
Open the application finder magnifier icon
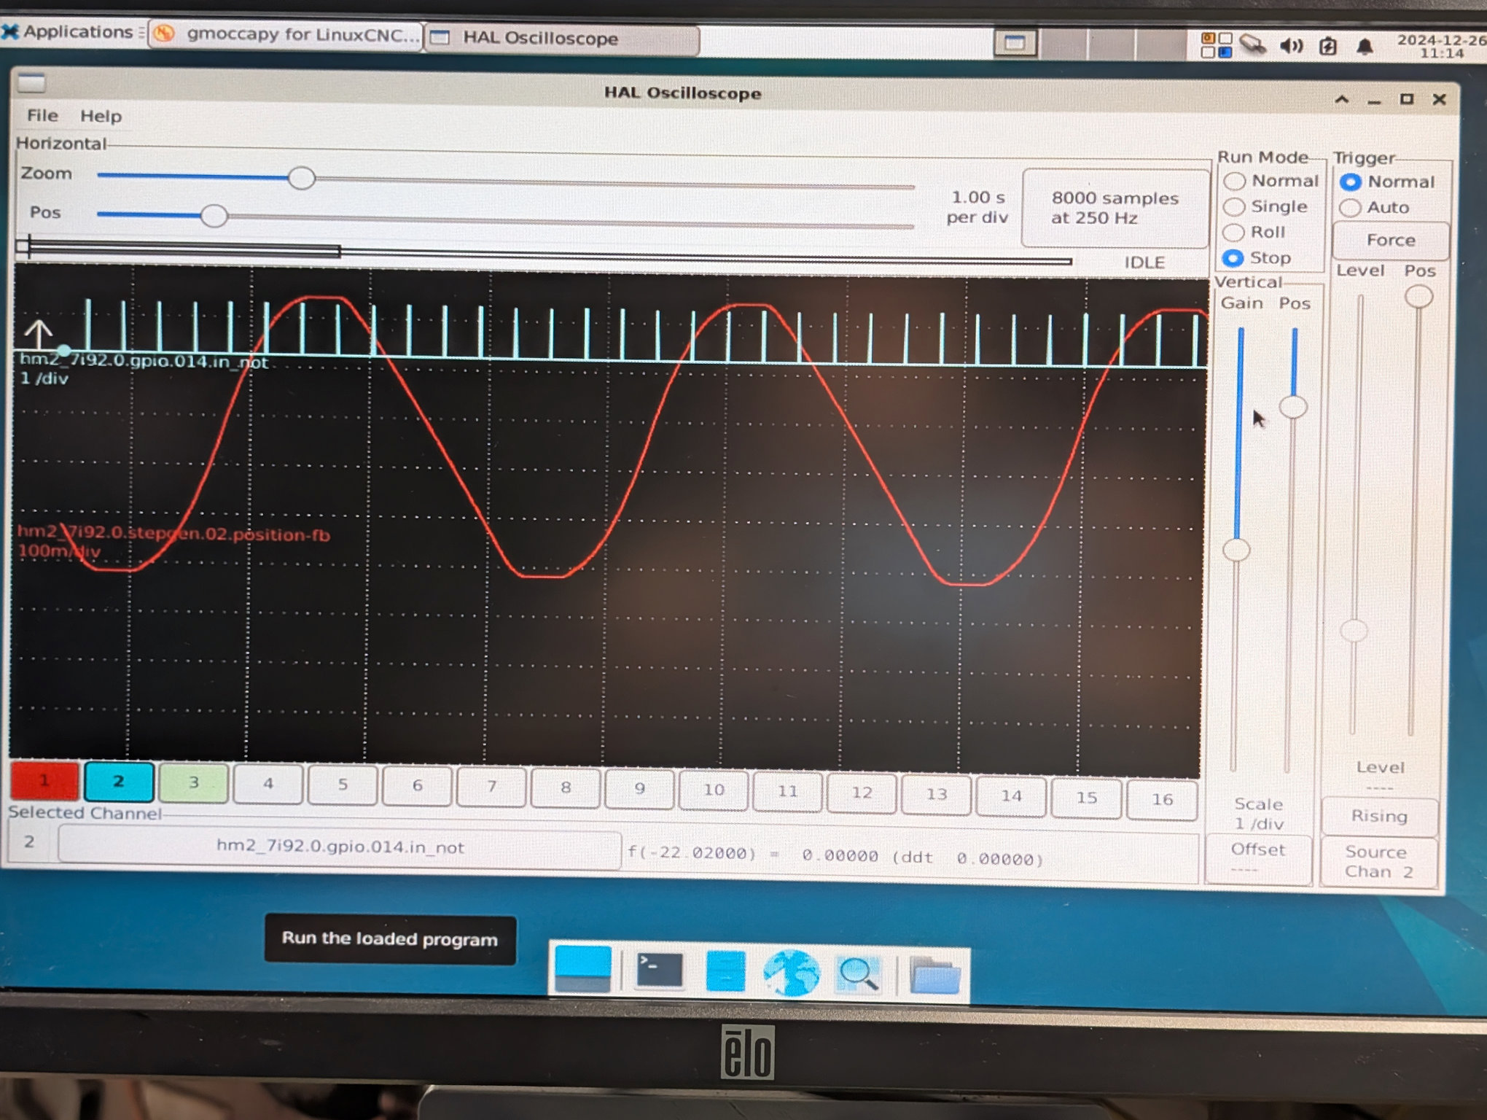coord(859,973)
